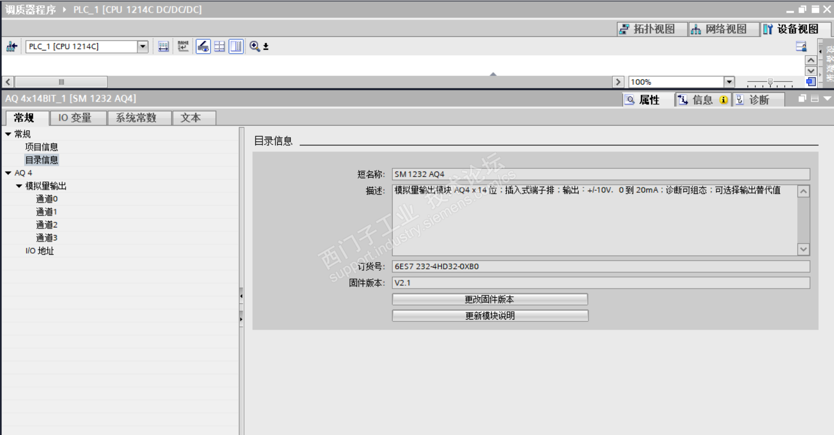
Task: Click the down arrow of the description scrollbar
Action: tap(803, 249)
